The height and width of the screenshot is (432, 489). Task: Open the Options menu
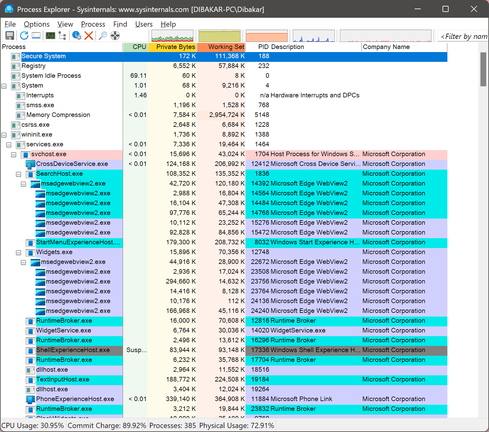click(37, 24)
